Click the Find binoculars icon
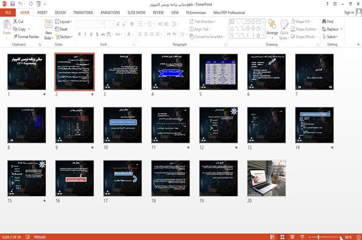The height and width of the screenshot is (240, 362). click(x=324, y=22)
